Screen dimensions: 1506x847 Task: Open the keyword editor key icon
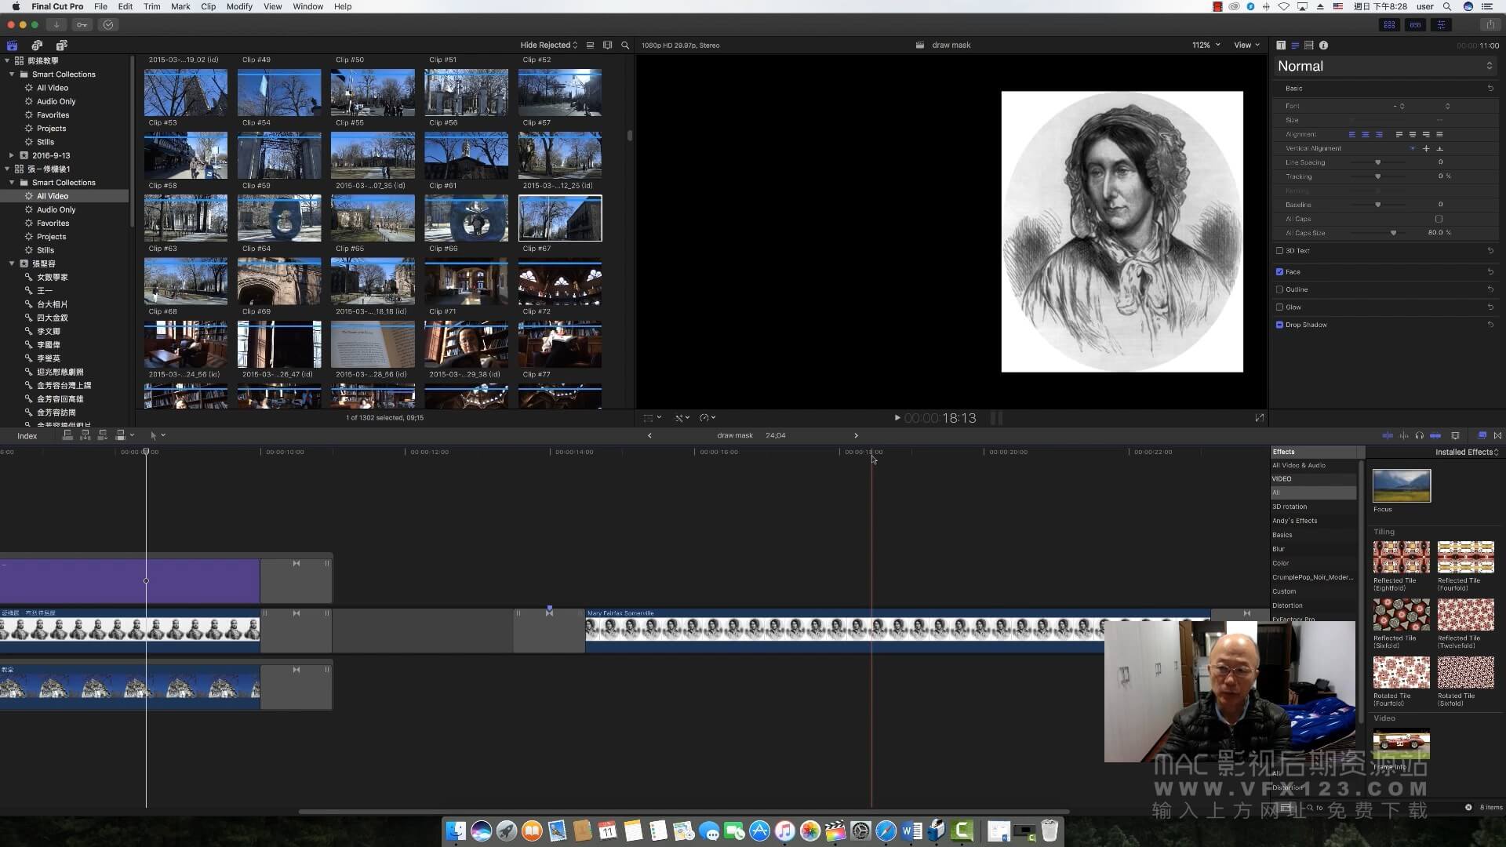click(x=82, y=25)
